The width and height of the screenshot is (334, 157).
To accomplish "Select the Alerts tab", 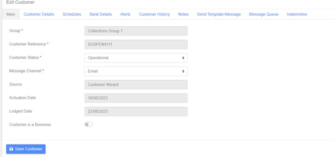I will [125, 14].
